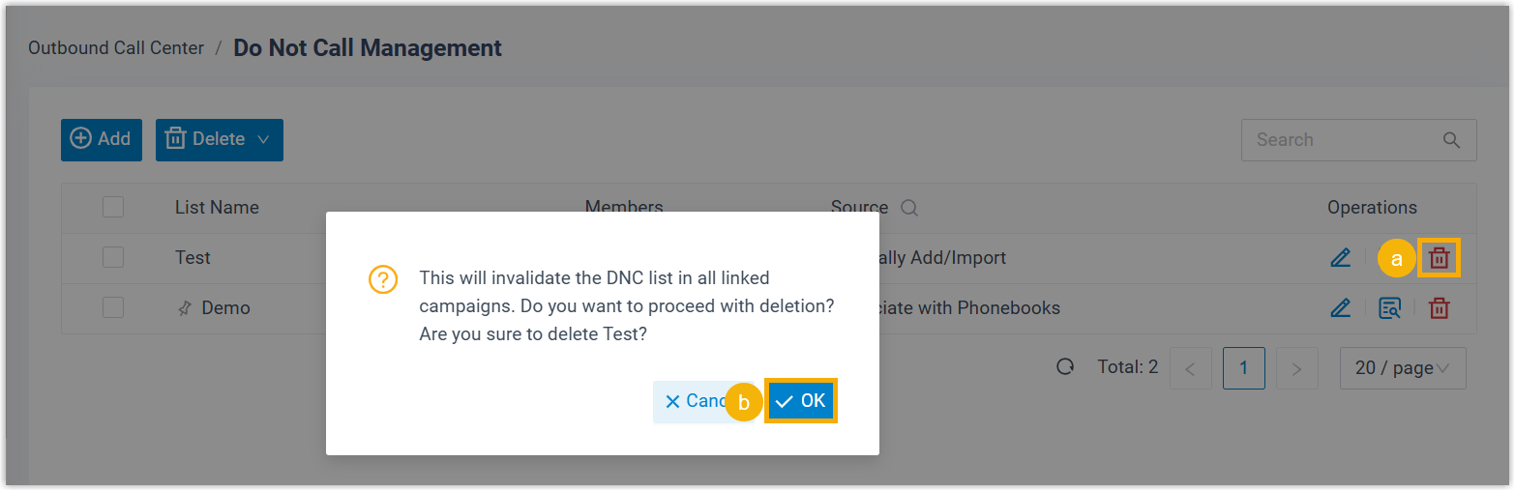Toggle the select-all header checkbox
The image size is (1515, 491).
tap(113, 207)
